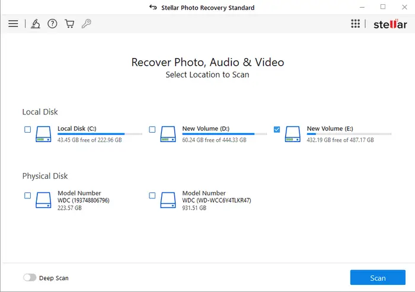Click the New Volume (E:) drive icon
Image resolution: width=415 pixels, height=292 pixels.
[x=293, y=134]
